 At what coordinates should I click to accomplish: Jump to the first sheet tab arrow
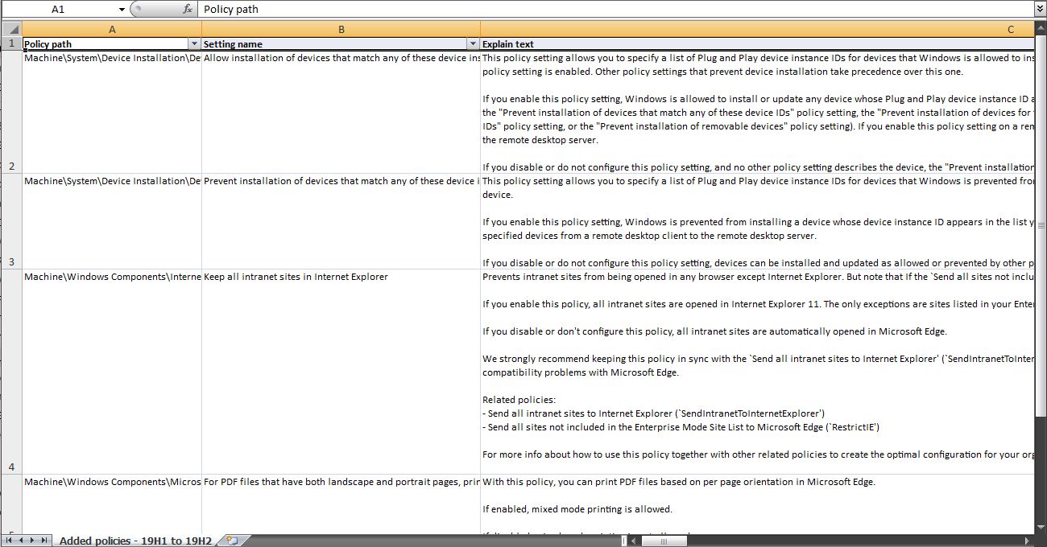pyautogui.click(x=9, y=541)
